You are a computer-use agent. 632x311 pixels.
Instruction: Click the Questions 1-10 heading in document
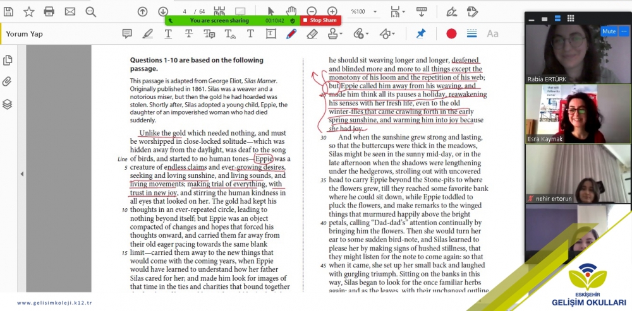(197, 64)
